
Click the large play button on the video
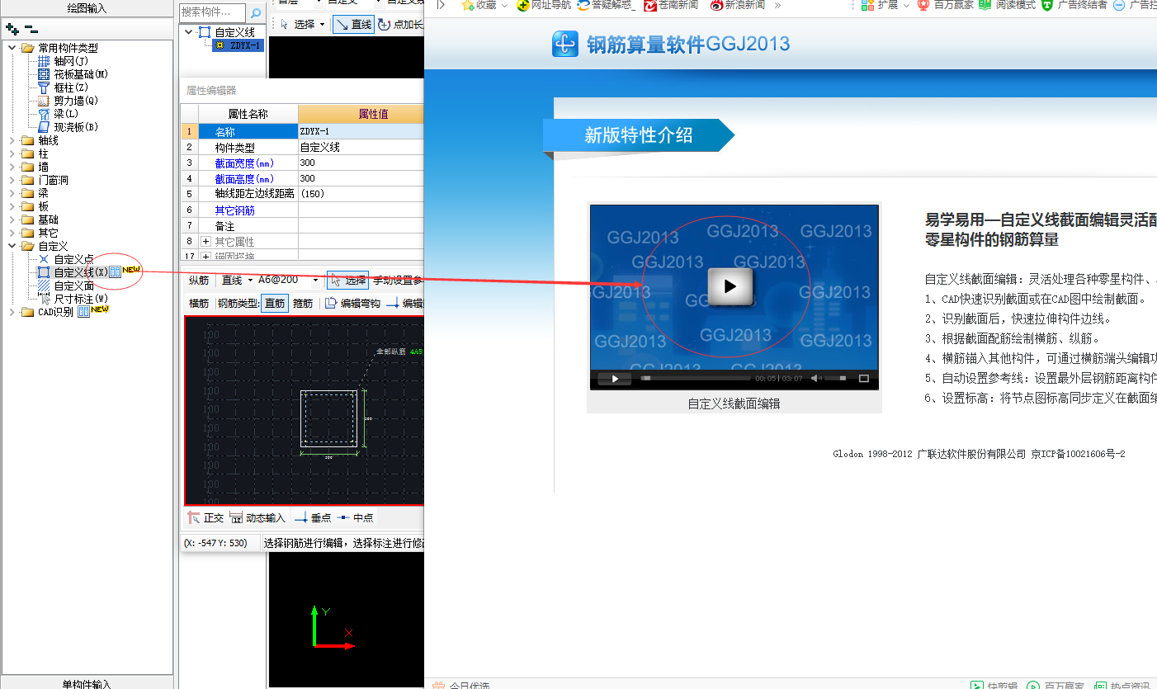[x=730, y=286]
